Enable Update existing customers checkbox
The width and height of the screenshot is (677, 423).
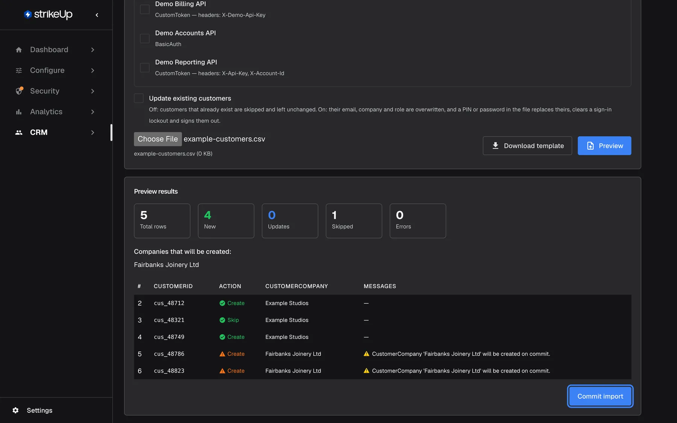point(139,98)
